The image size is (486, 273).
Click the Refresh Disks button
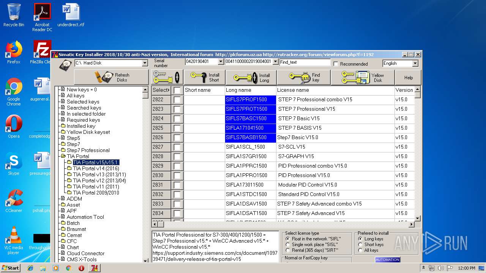(x=111, y=77)
